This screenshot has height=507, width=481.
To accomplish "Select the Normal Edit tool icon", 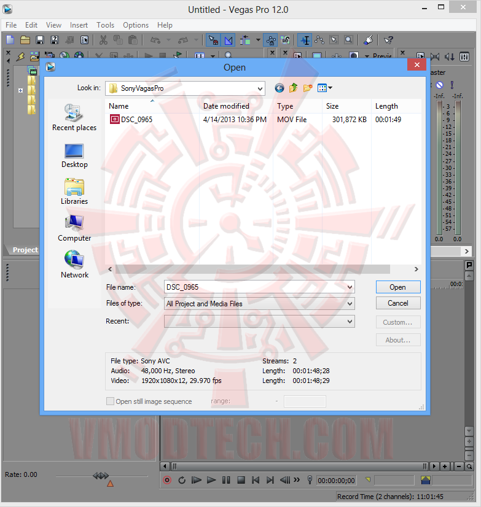I will (x=305, y=40).
